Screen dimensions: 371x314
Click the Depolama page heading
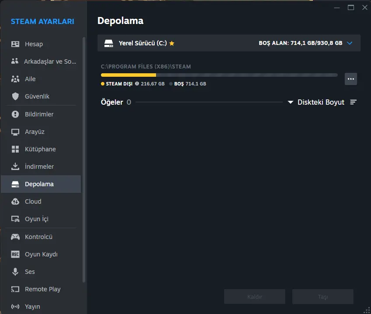point(121,21)
